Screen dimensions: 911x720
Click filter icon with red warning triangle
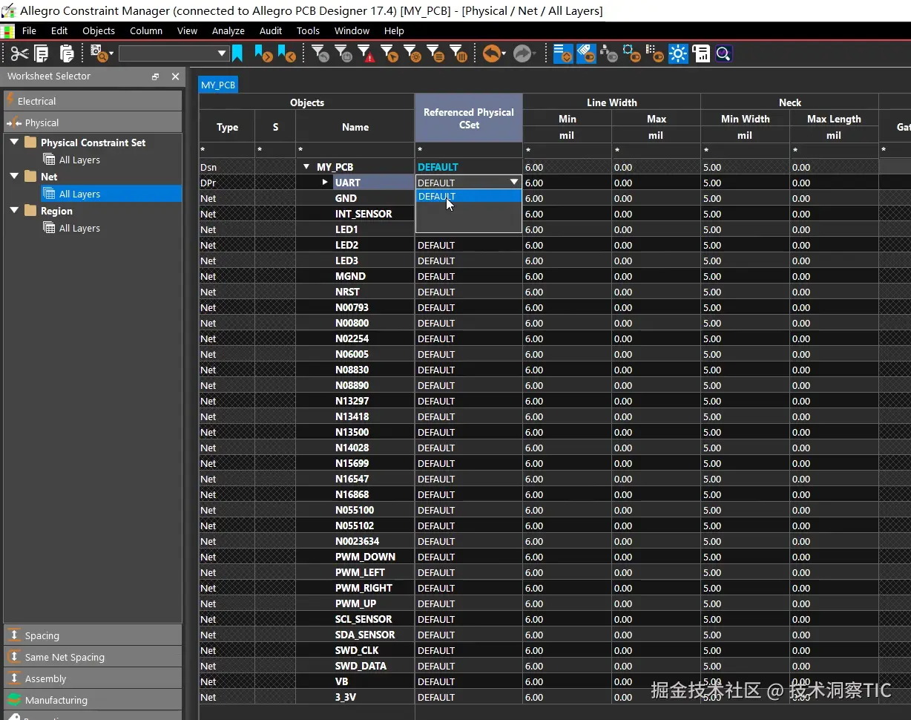point(366,53)
